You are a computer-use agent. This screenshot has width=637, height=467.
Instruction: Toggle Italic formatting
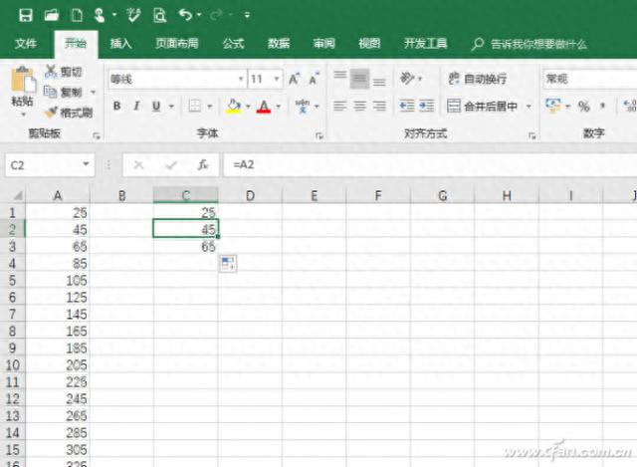(x=136, y=107)
